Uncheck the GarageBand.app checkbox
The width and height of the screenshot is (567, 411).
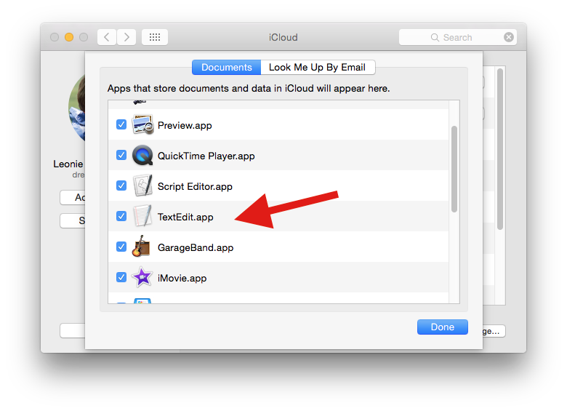click(x=121, y=247)
